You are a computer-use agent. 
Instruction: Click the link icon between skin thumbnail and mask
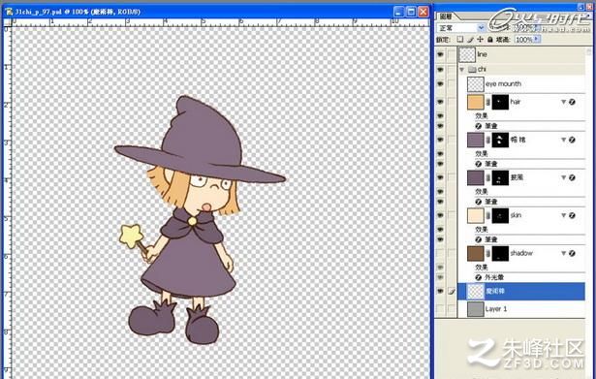coord(488,216)
